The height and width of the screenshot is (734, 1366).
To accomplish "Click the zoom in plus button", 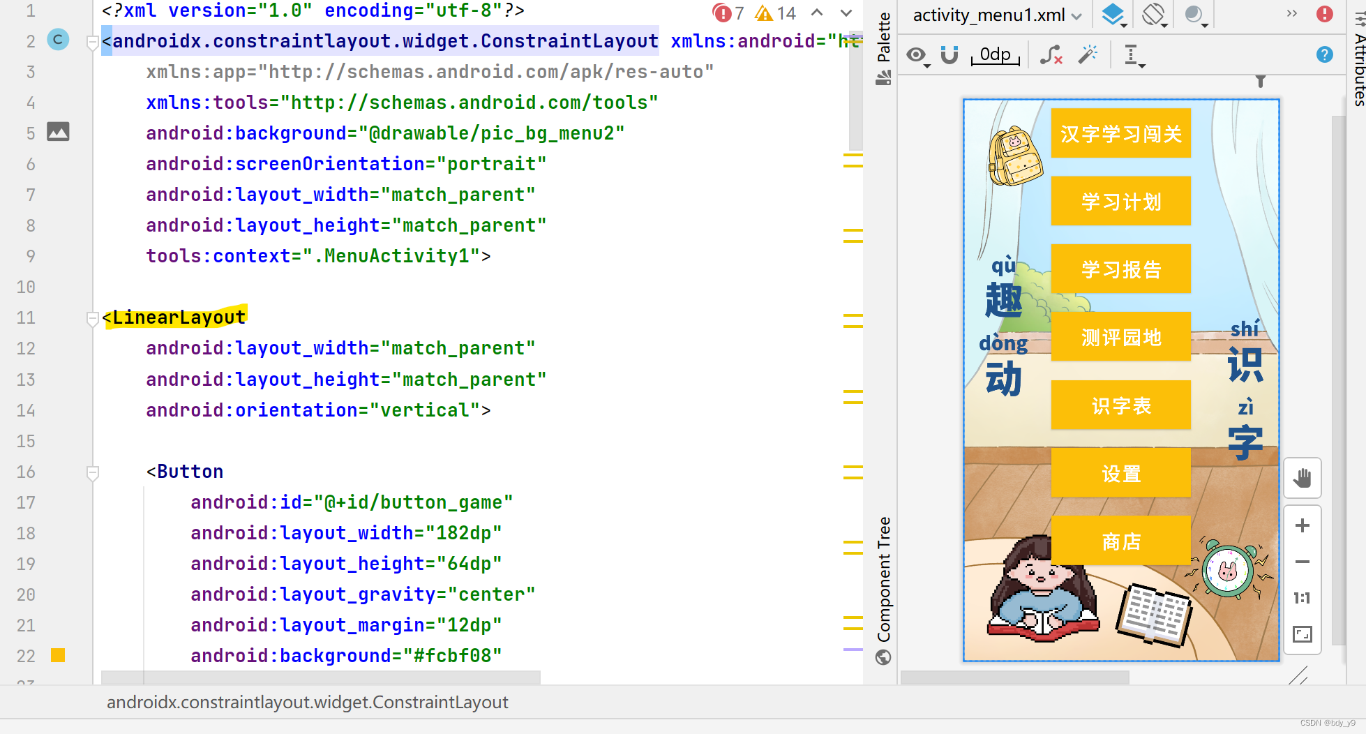I will click(1303, 525).
